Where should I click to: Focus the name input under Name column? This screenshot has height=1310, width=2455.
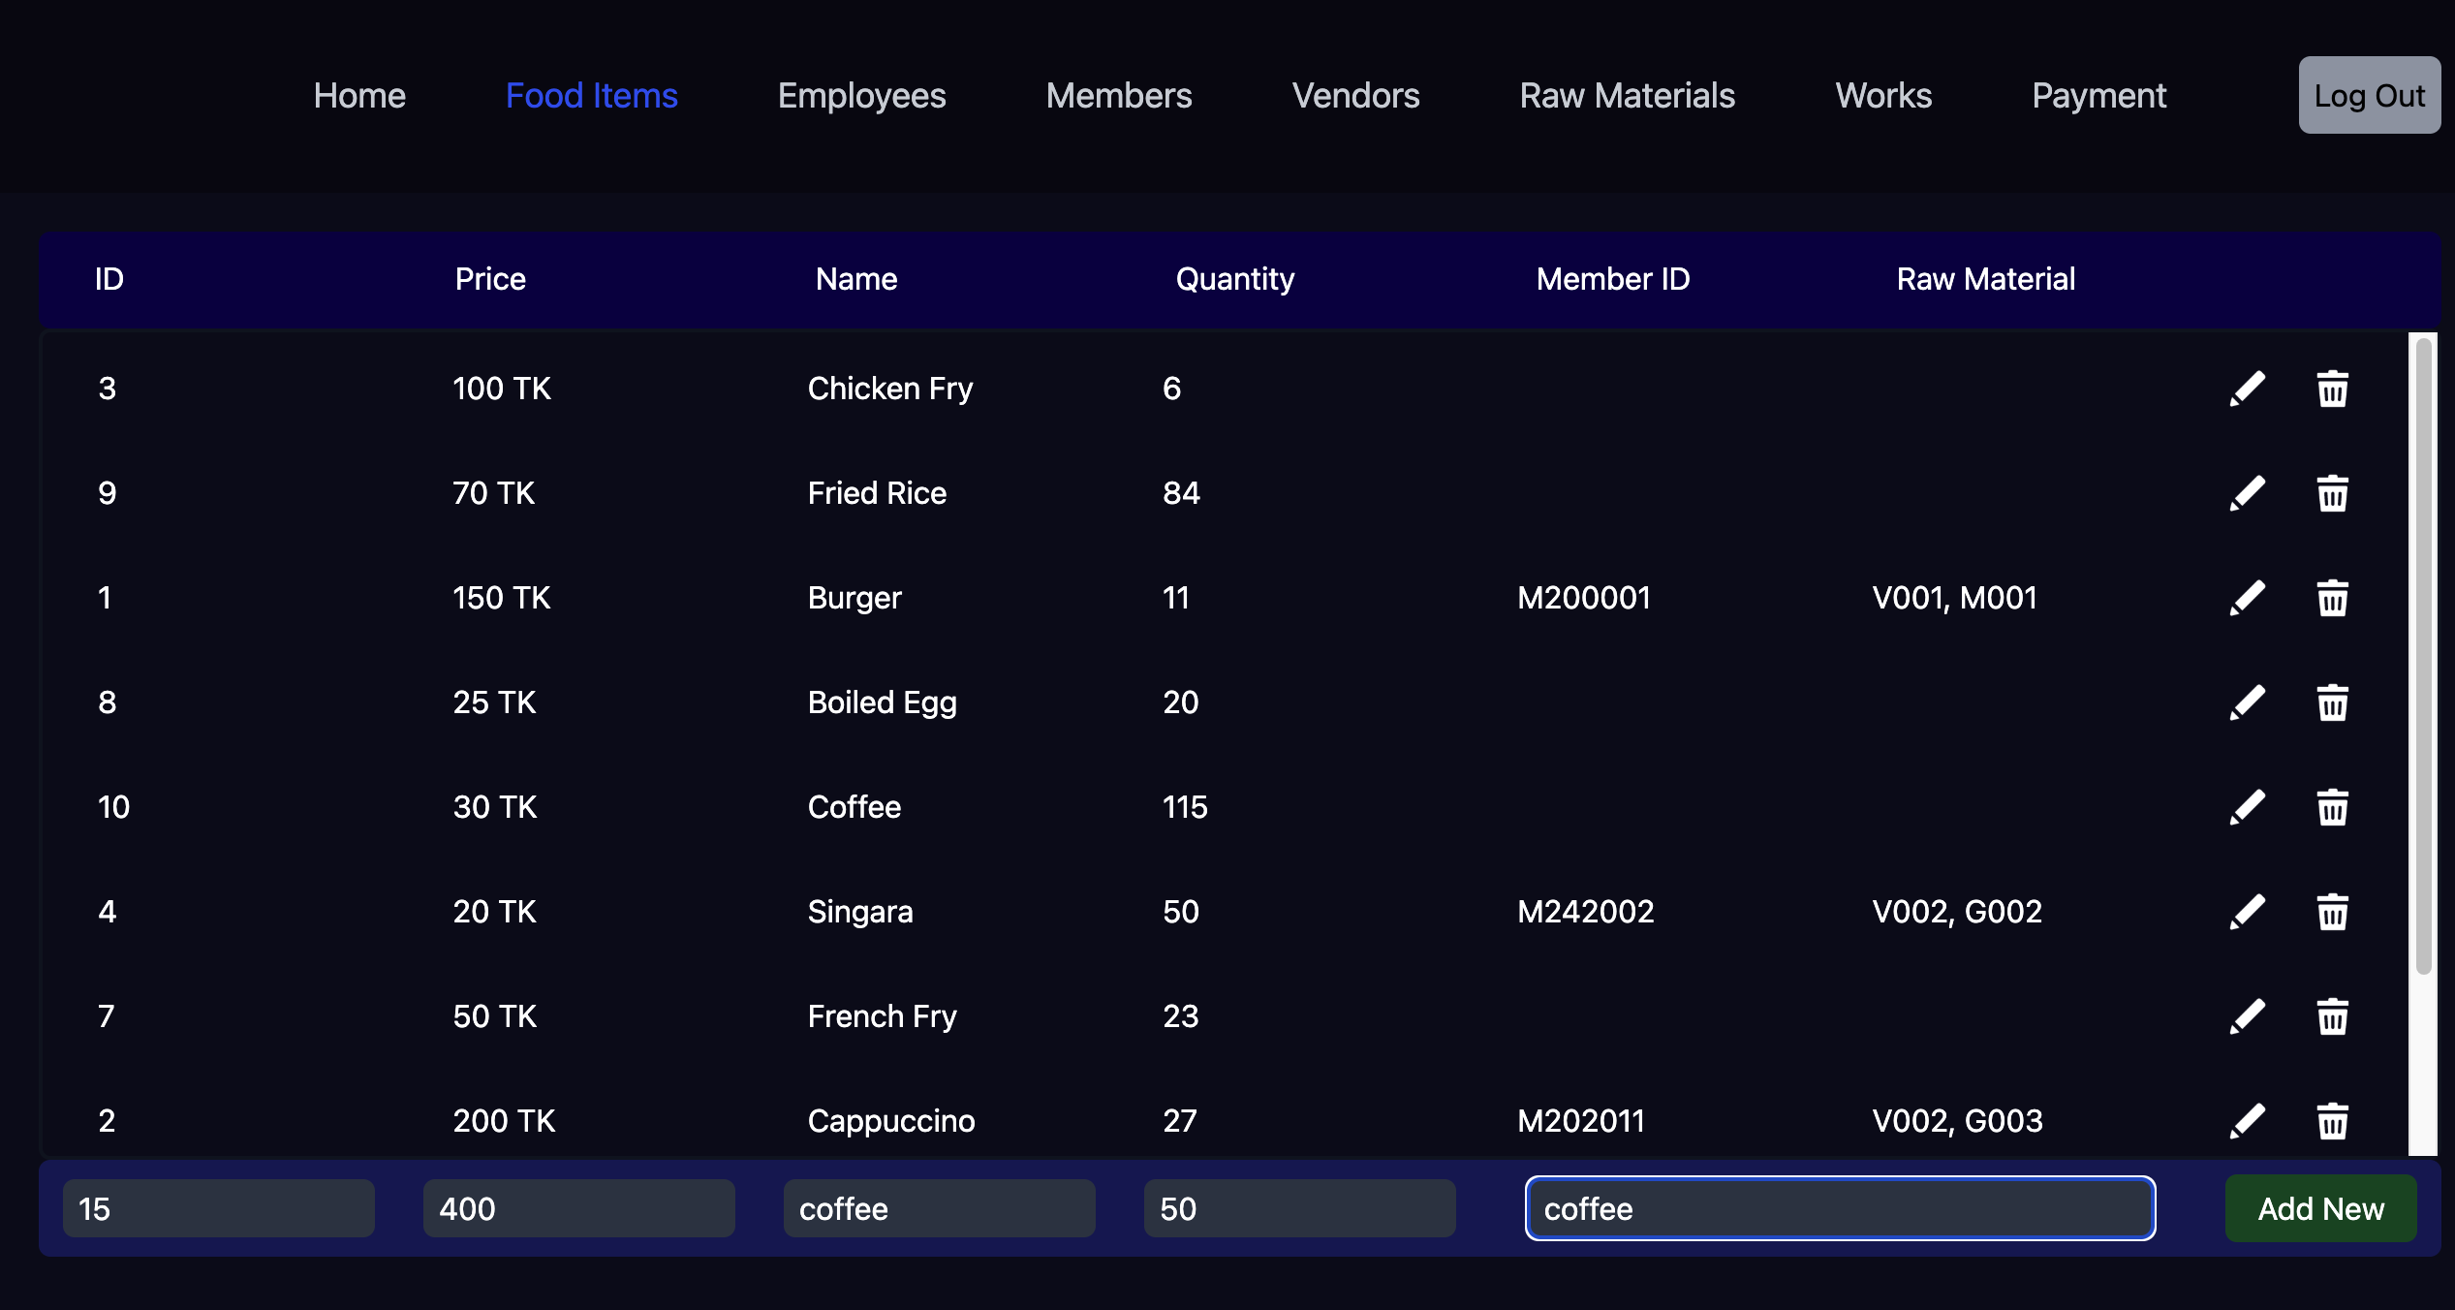pos(940,1208)
